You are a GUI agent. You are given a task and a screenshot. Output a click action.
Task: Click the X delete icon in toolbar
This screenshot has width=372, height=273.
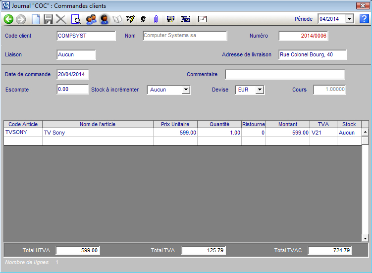coord(61,19)
